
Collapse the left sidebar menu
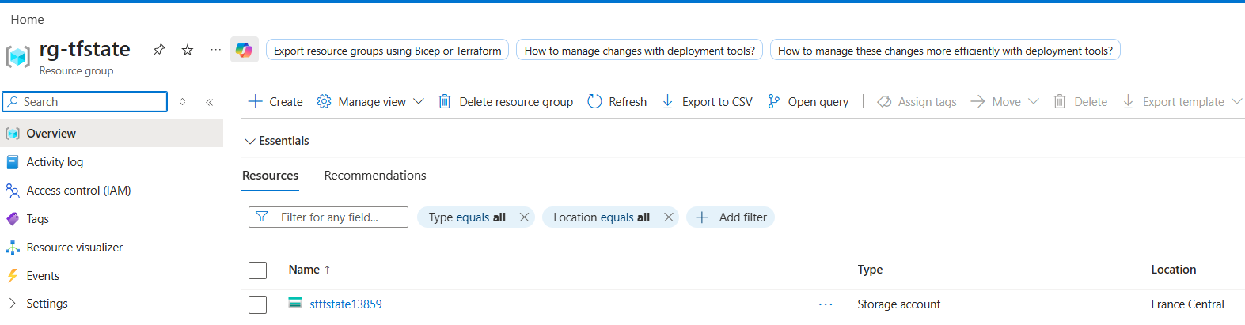point(210,102)
